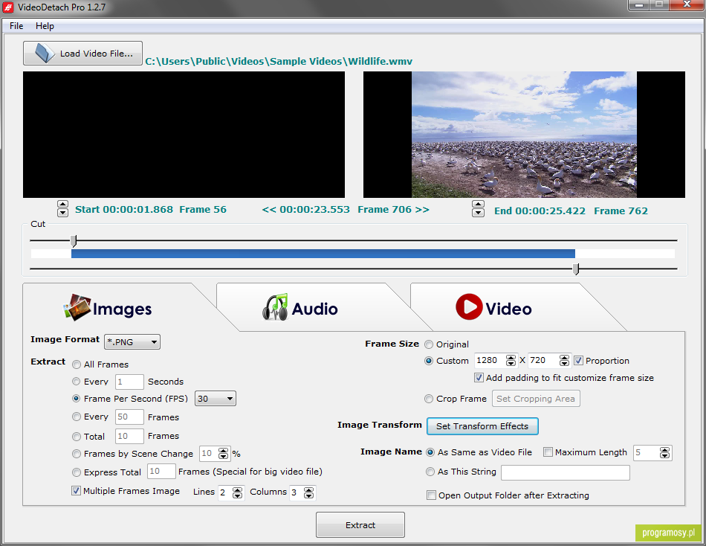Click the Total Frames value field
This screenshot has height=546, width=706.
click(129, 436)
